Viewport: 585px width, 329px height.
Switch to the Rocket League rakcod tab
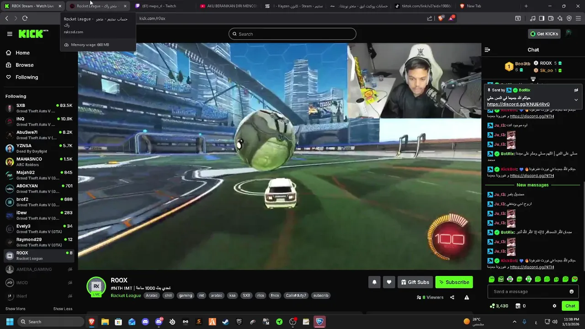tap(97, 6)
